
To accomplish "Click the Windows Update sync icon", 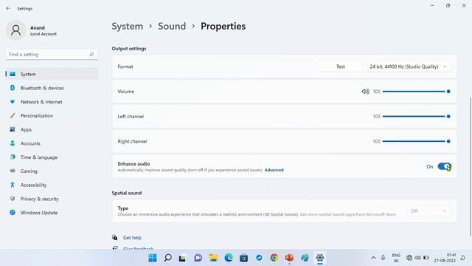I will click(13, 212).
